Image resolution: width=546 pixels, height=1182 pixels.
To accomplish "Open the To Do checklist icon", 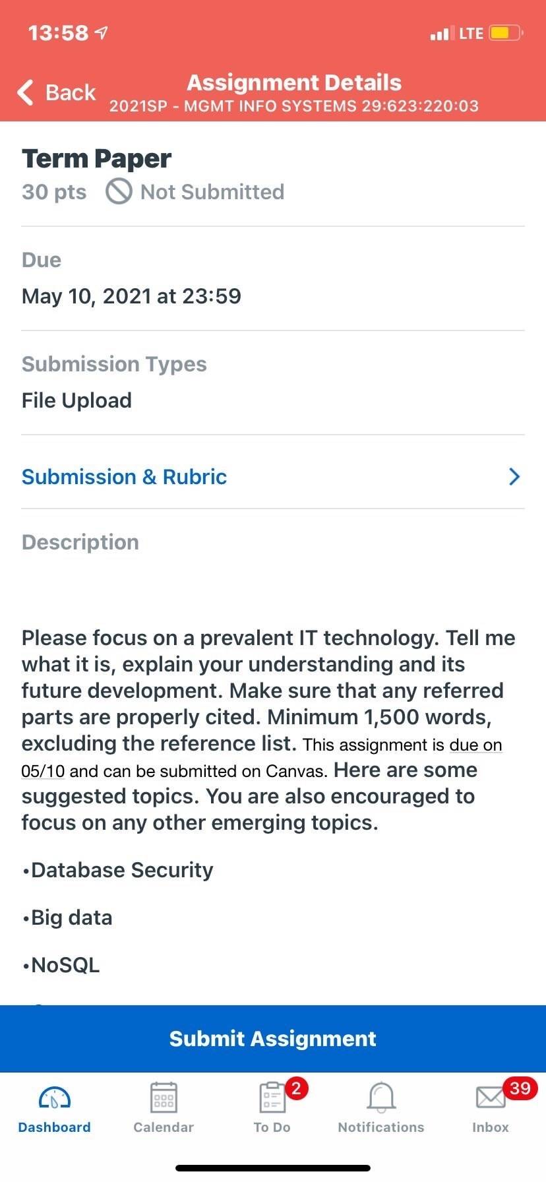I will (x=272, y=1098).
